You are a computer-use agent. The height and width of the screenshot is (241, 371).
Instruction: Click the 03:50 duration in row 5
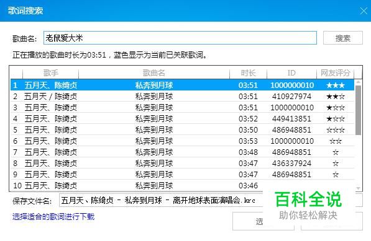pos(248,129)
